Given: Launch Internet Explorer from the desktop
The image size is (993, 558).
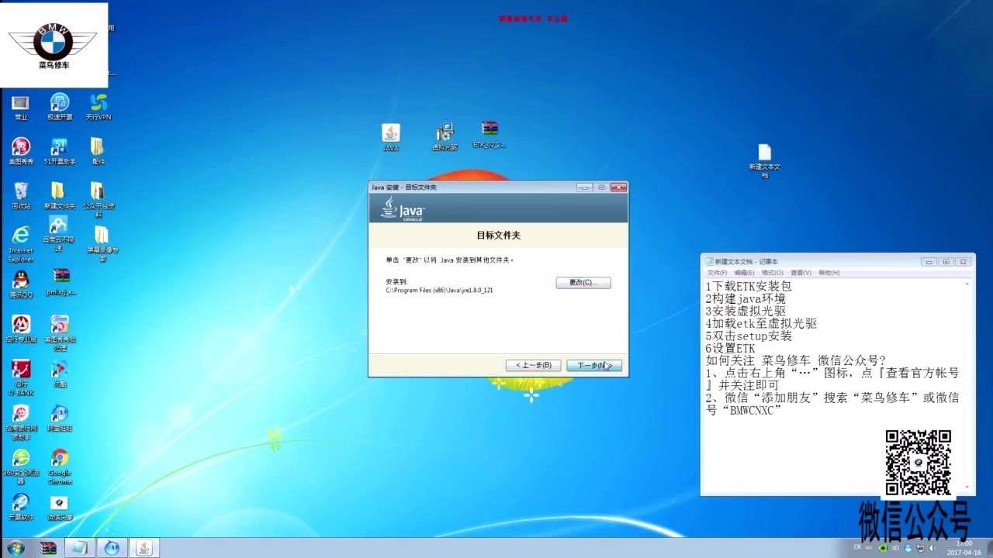Looking at the screenshot, I should (21, 244).
